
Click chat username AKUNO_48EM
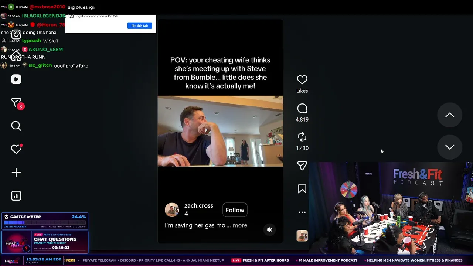click(45, 50)
